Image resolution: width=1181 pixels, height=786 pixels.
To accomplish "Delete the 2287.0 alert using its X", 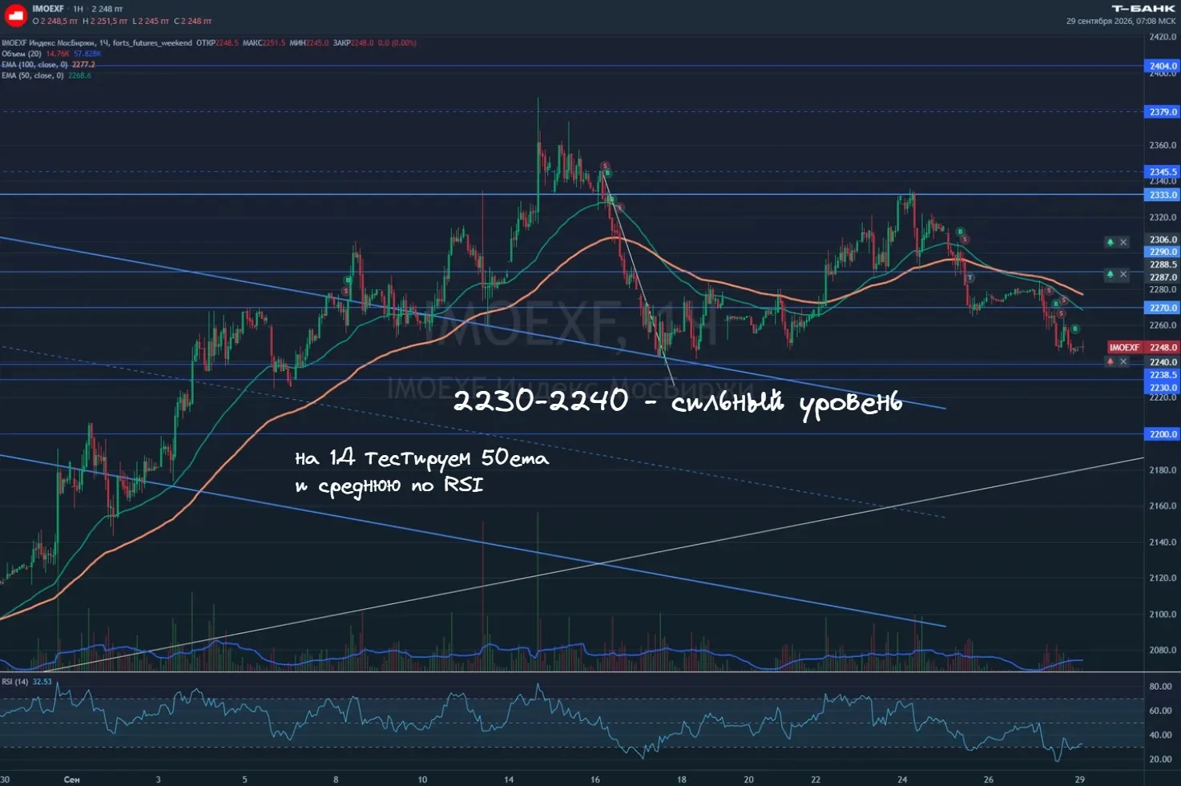I will [1123, 274].
